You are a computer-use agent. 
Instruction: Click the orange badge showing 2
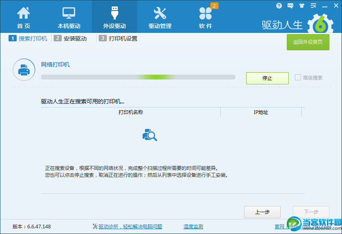pyautogui.click(x=214, y=6)
